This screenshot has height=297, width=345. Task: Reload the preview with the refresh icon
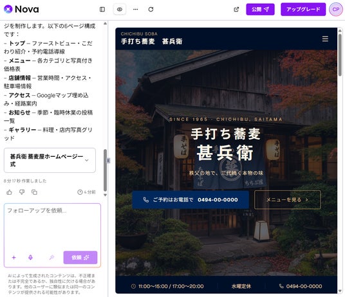151,10
